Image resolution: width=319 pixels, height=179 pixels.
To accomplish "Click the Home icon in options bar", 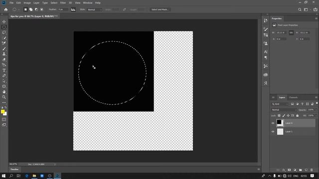I will coord(5,9).
